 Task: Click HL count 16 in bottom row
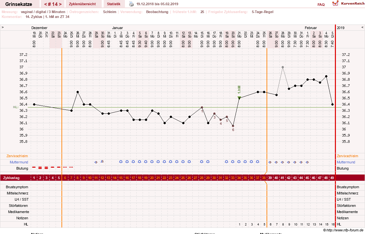333,225
